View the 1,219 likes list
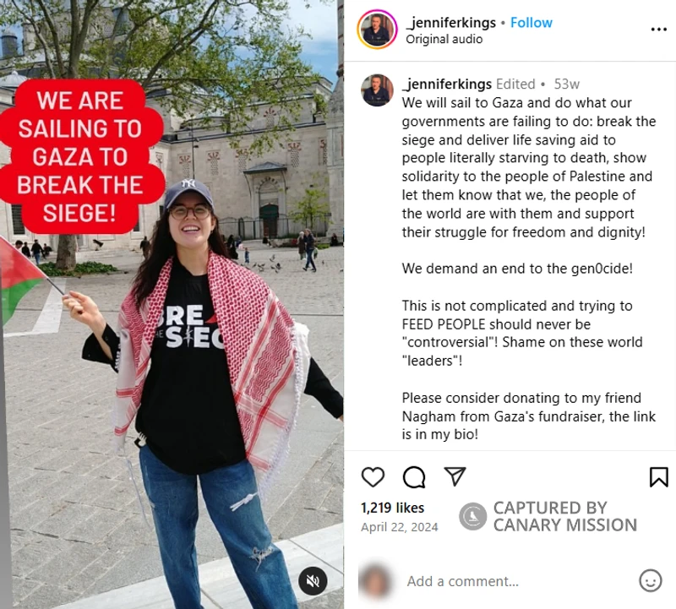Image resolution: width=676 pixels, height=609 pixels. (392, 508)
